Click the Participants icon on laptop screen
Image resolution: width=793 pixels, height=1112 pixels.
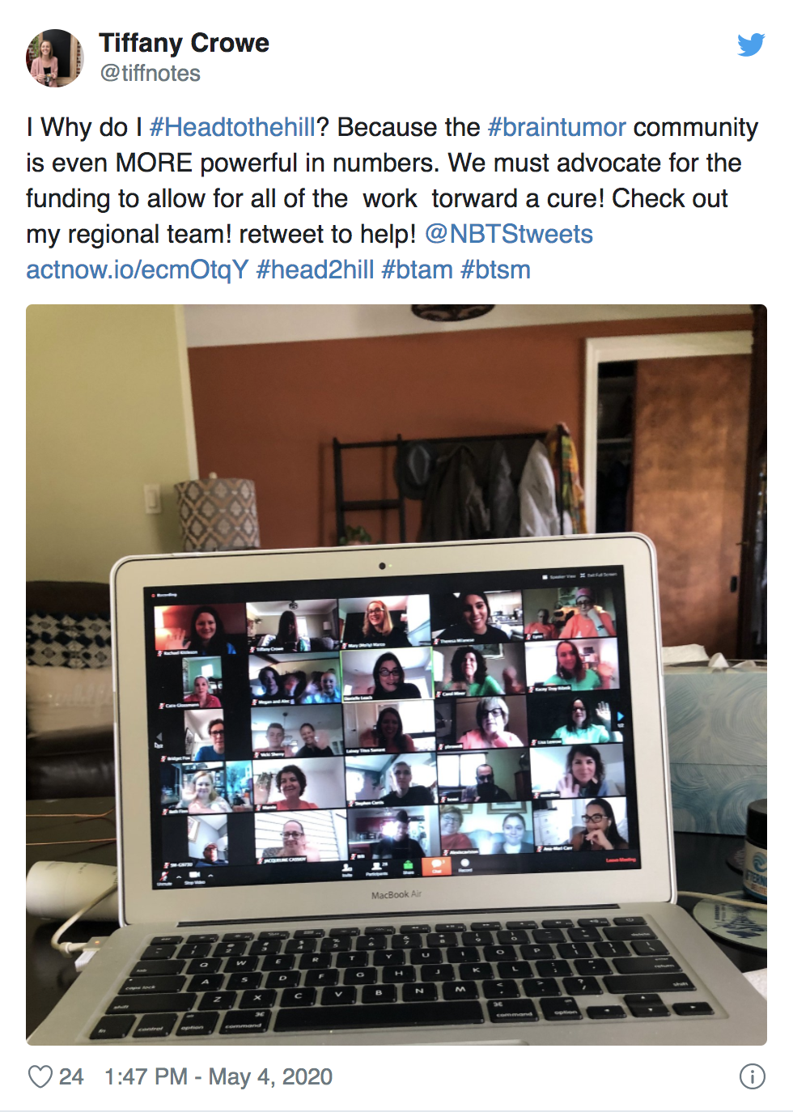[x=377, y=869]
